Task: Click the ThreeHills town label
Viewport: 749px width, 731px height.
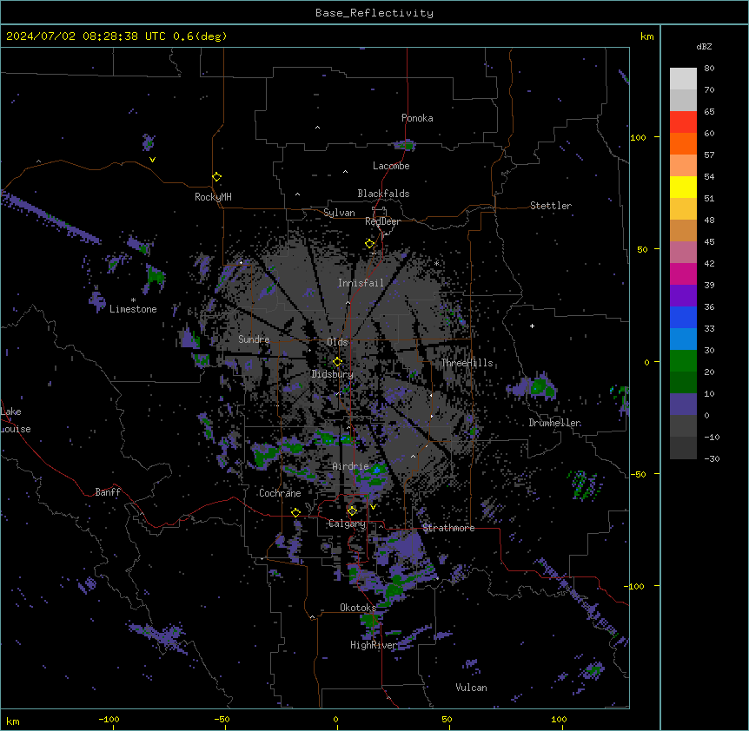Action: 467,363
